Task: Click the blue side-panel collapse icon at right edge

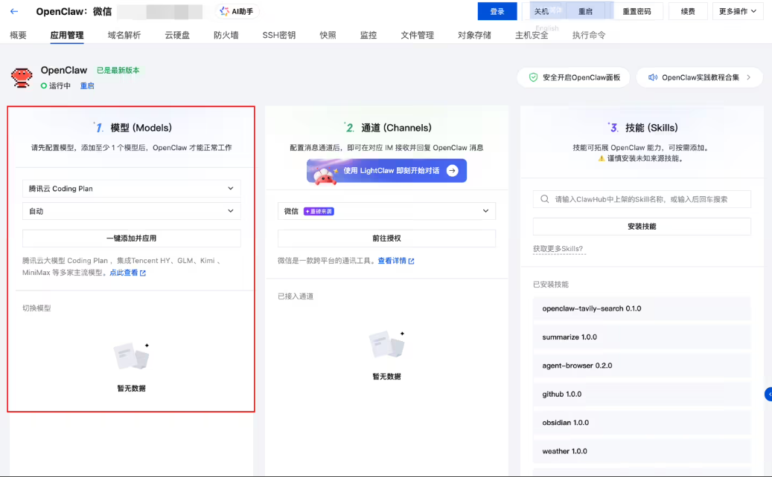Action: tap(768, 395)
